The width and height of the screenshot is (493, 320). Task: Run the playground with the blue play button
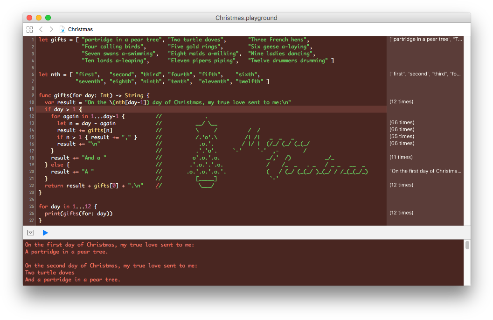[x=45, y=233]
